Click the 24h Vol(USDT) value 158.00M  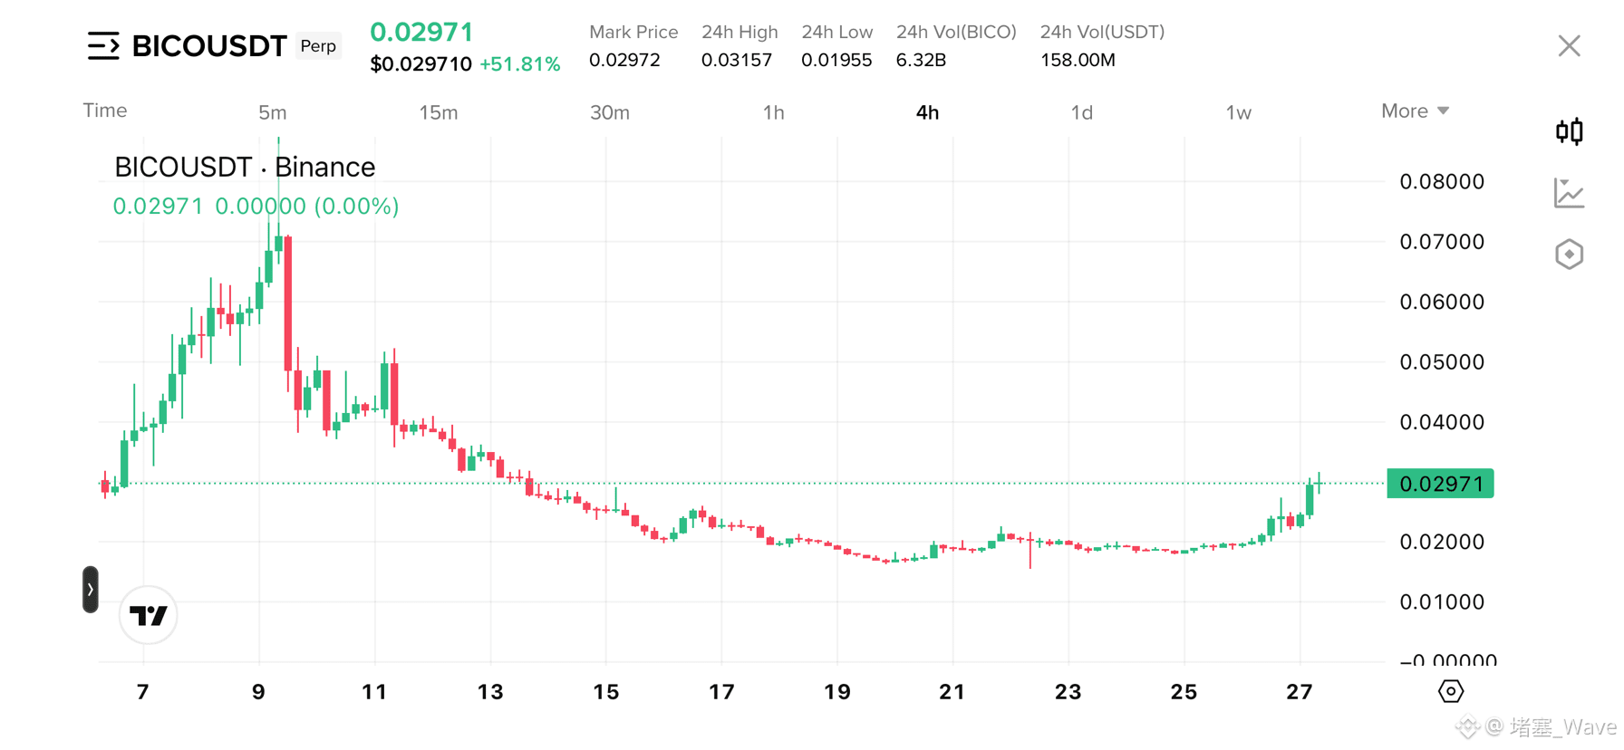pos(1078,60)
